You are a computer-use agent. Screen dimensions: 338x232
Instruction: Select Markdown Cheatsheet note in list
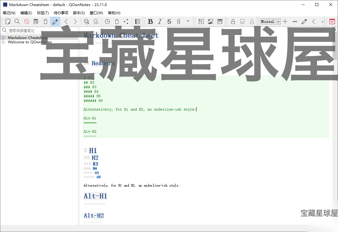[39, 38]
